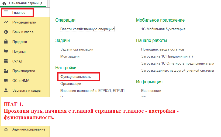Click the shopping bag icon for Продажи
The height and width of the screenshot is (137, 221).
6,42
